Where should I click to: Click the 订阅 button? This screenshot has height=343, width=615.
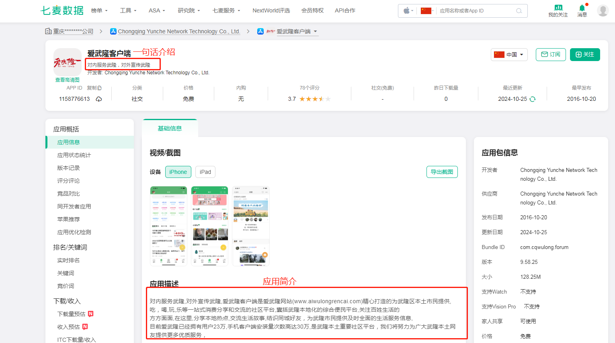click(551, 55)
